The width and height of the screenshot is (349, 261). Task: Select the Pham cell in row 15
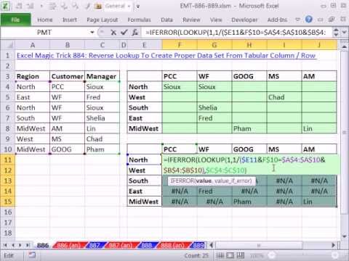[249, 202]
